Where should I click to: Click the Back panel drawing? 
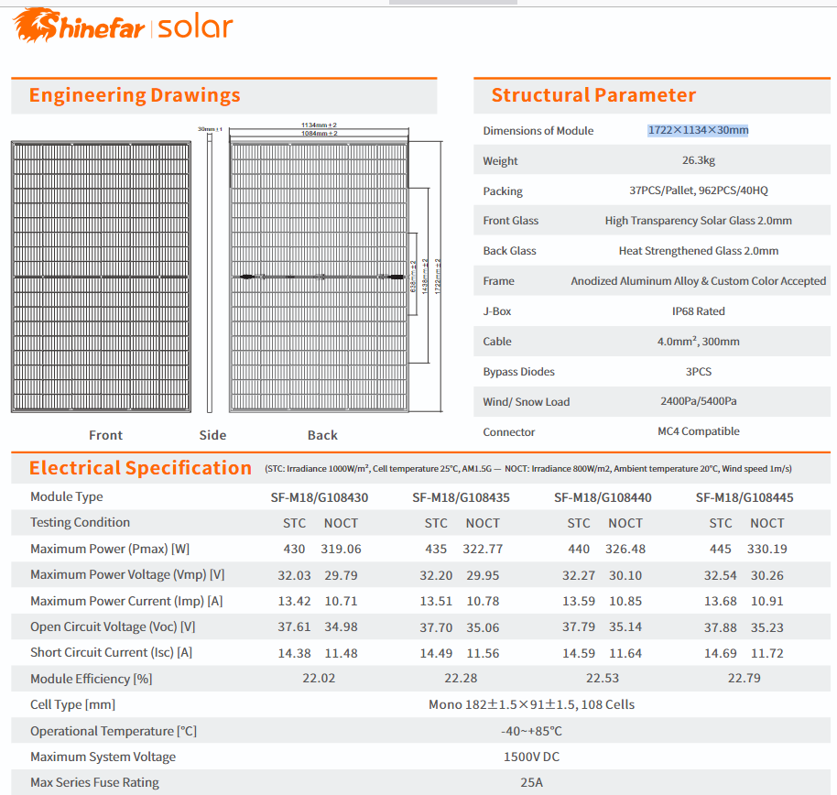point(319,277)
